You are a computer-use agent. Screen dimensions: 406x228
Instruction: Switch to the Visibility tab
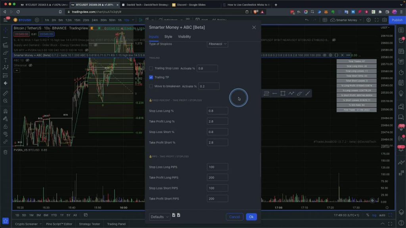184,36
